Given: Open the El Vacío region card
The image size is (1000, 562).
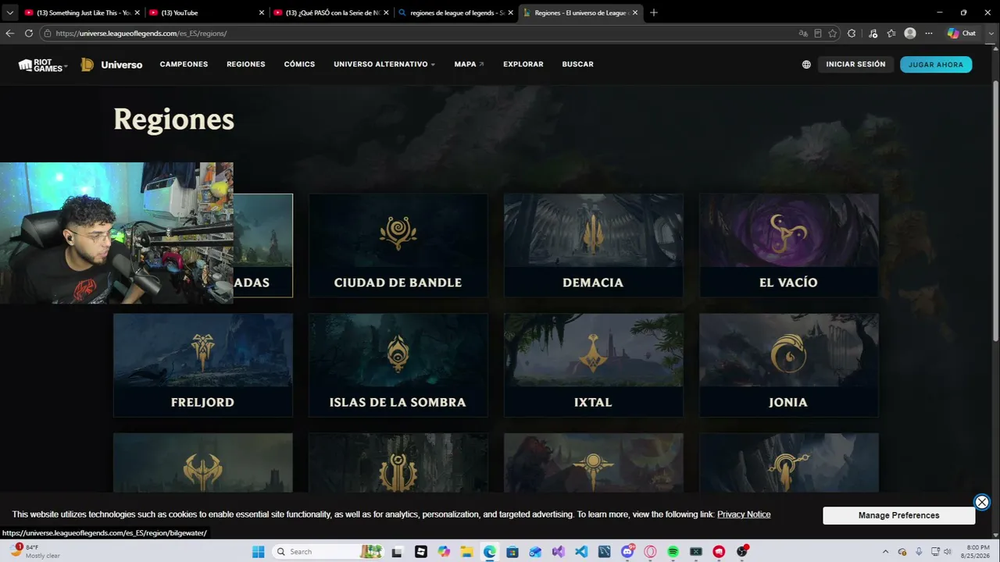Looking at the screenshot, I should (788, 245).
